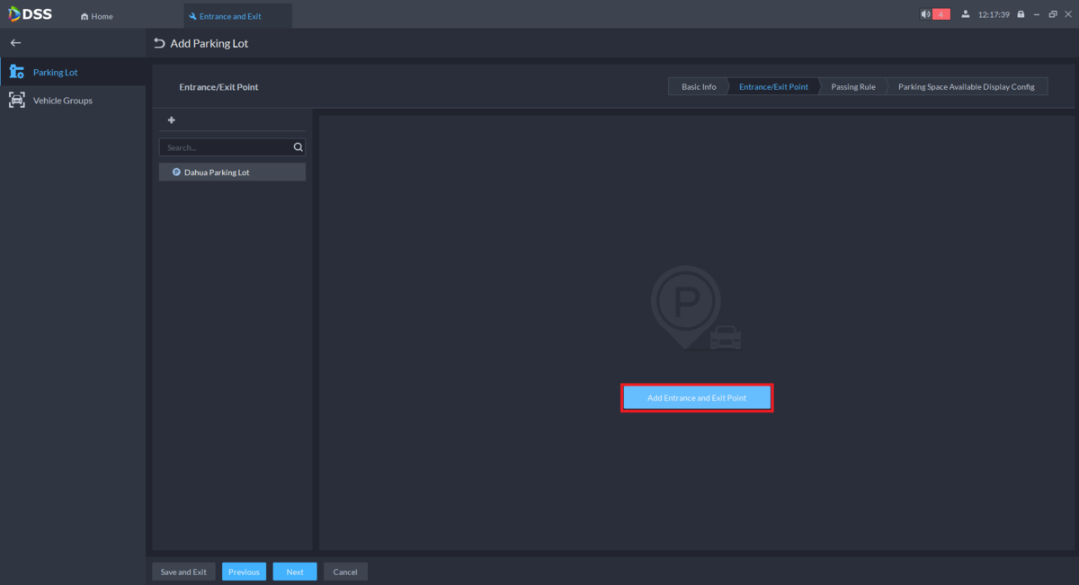Image resolution: width=1079 pixels, height=585 pixels.
Task: Click the DSS logo
Action: click(x=31, y=14)
